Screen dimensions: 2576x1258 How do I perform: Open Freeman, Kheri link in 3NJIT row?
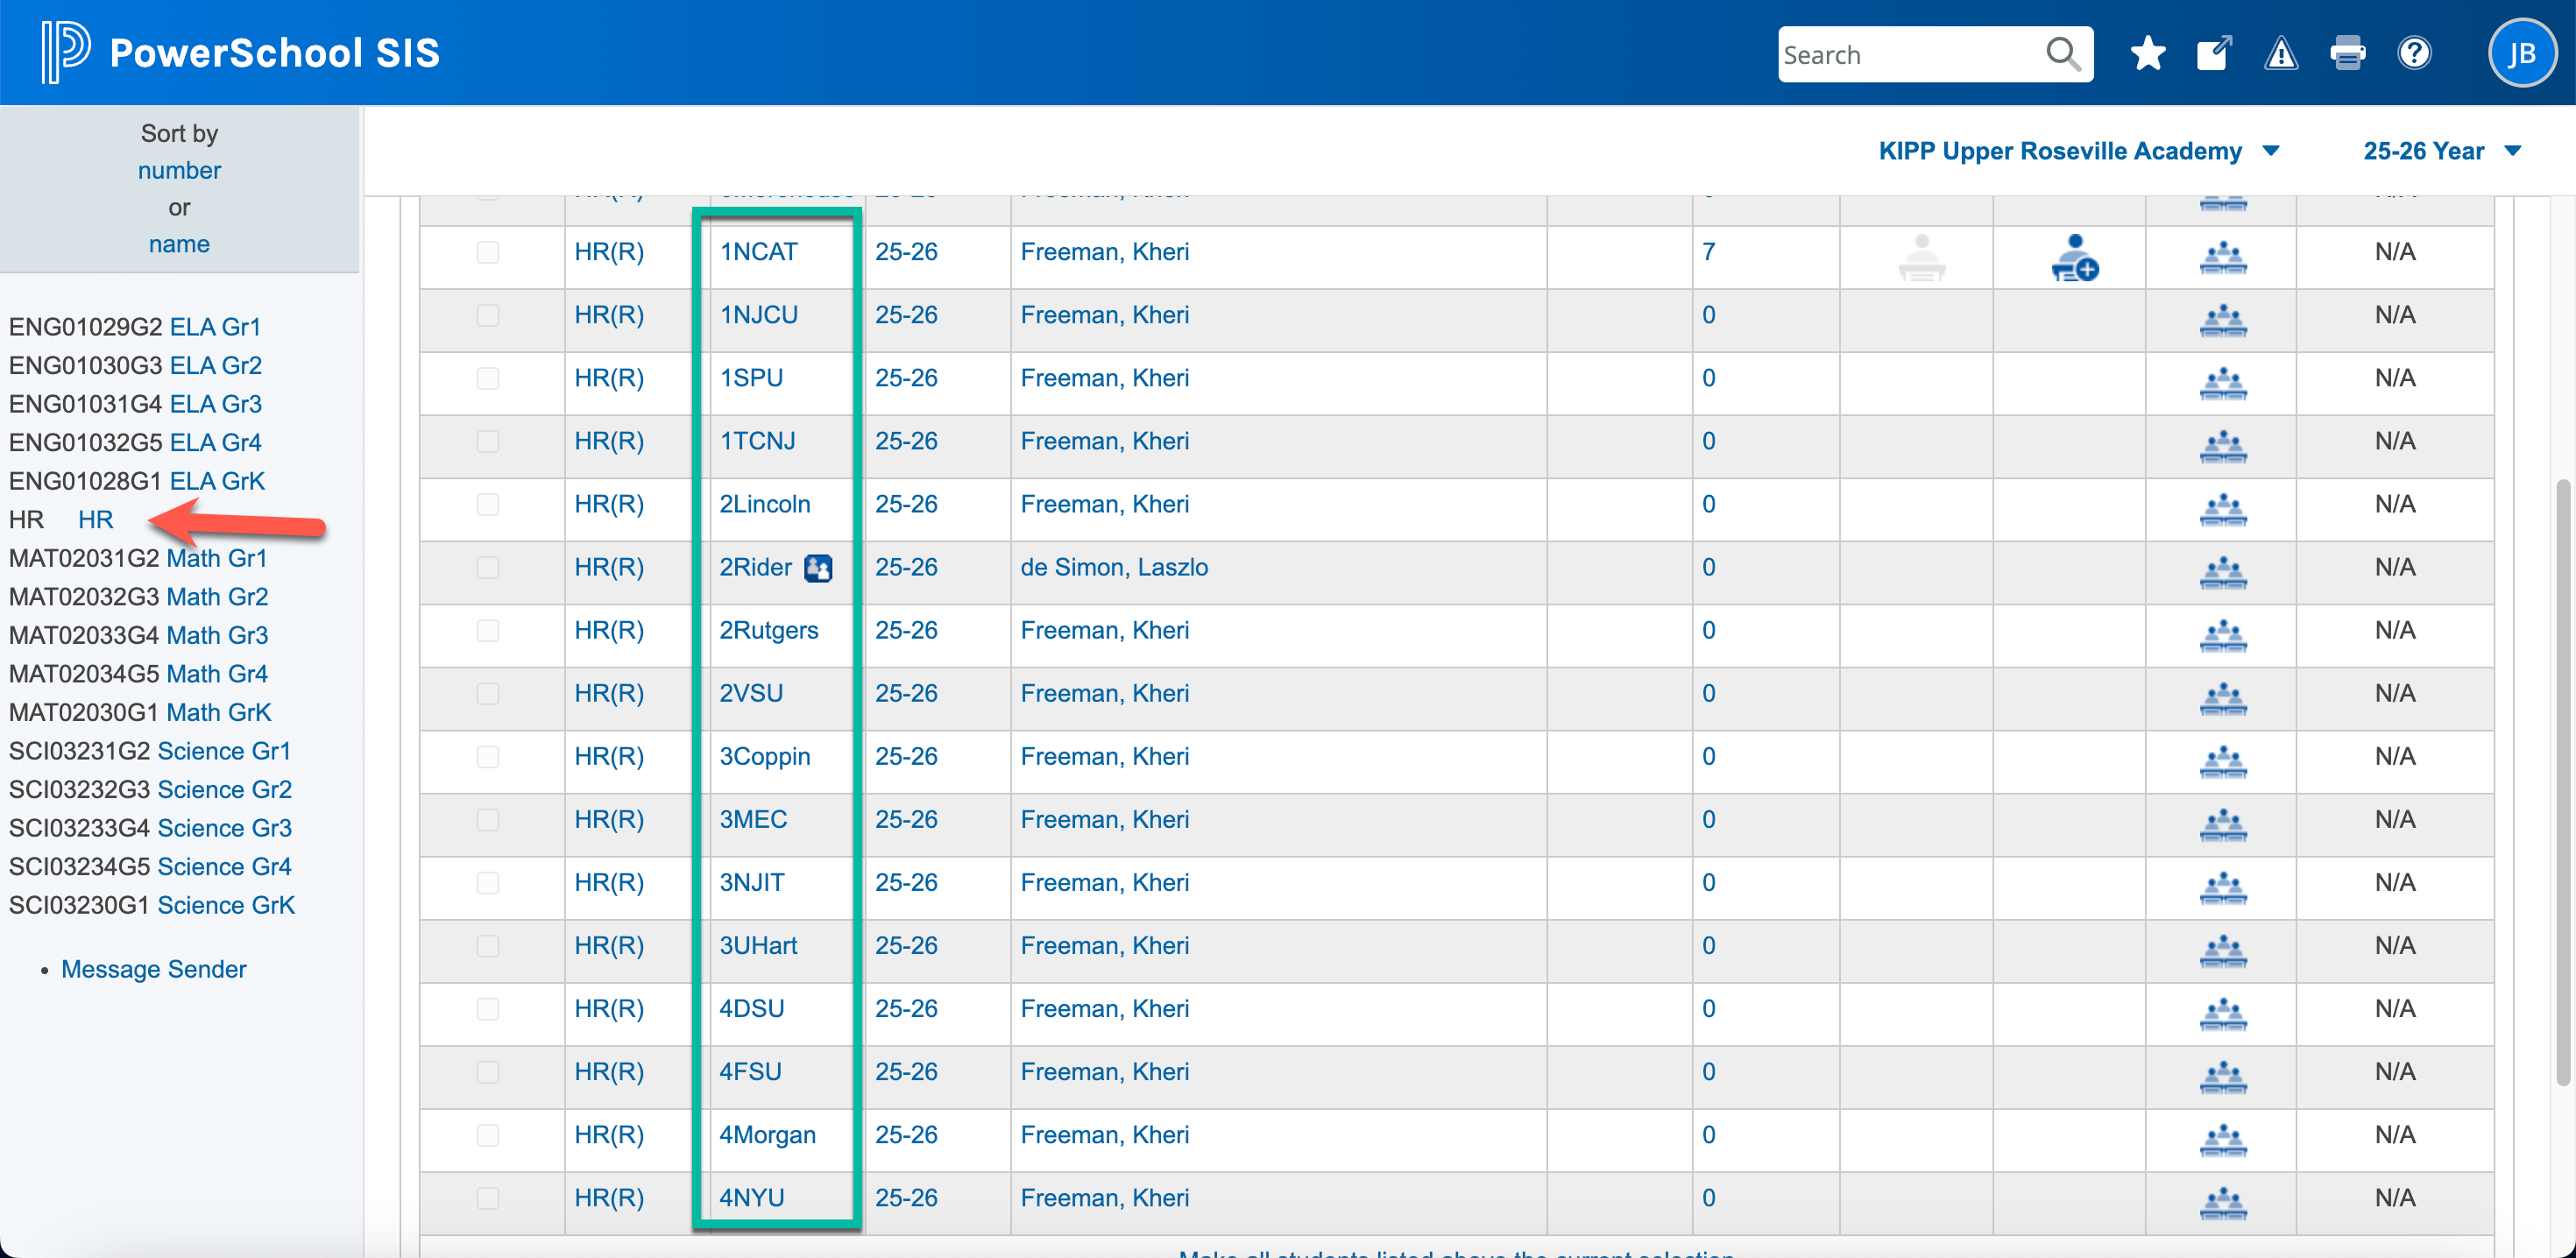pos(1105,882)
